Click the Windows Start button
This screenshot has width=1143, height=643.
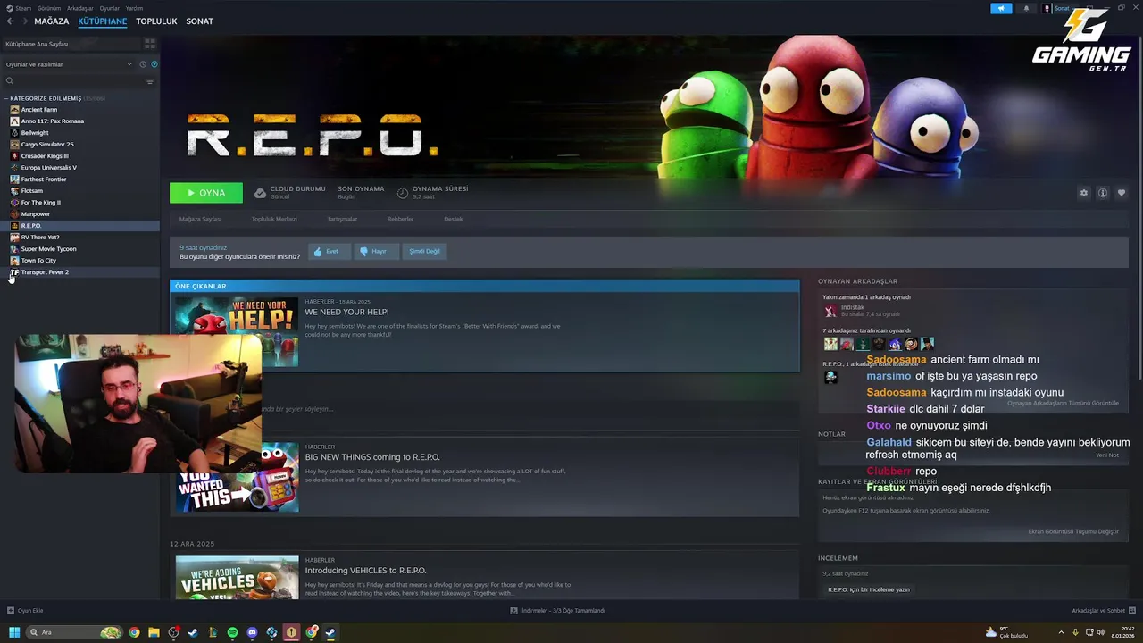click(x=14, y=632)
